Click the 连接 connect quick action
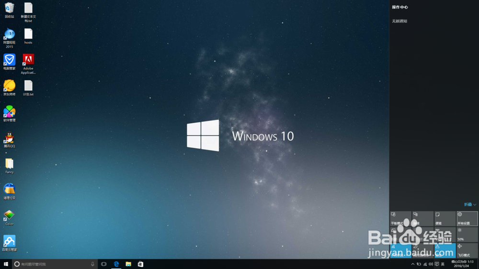The image size is (479, 269). point(423,218)
